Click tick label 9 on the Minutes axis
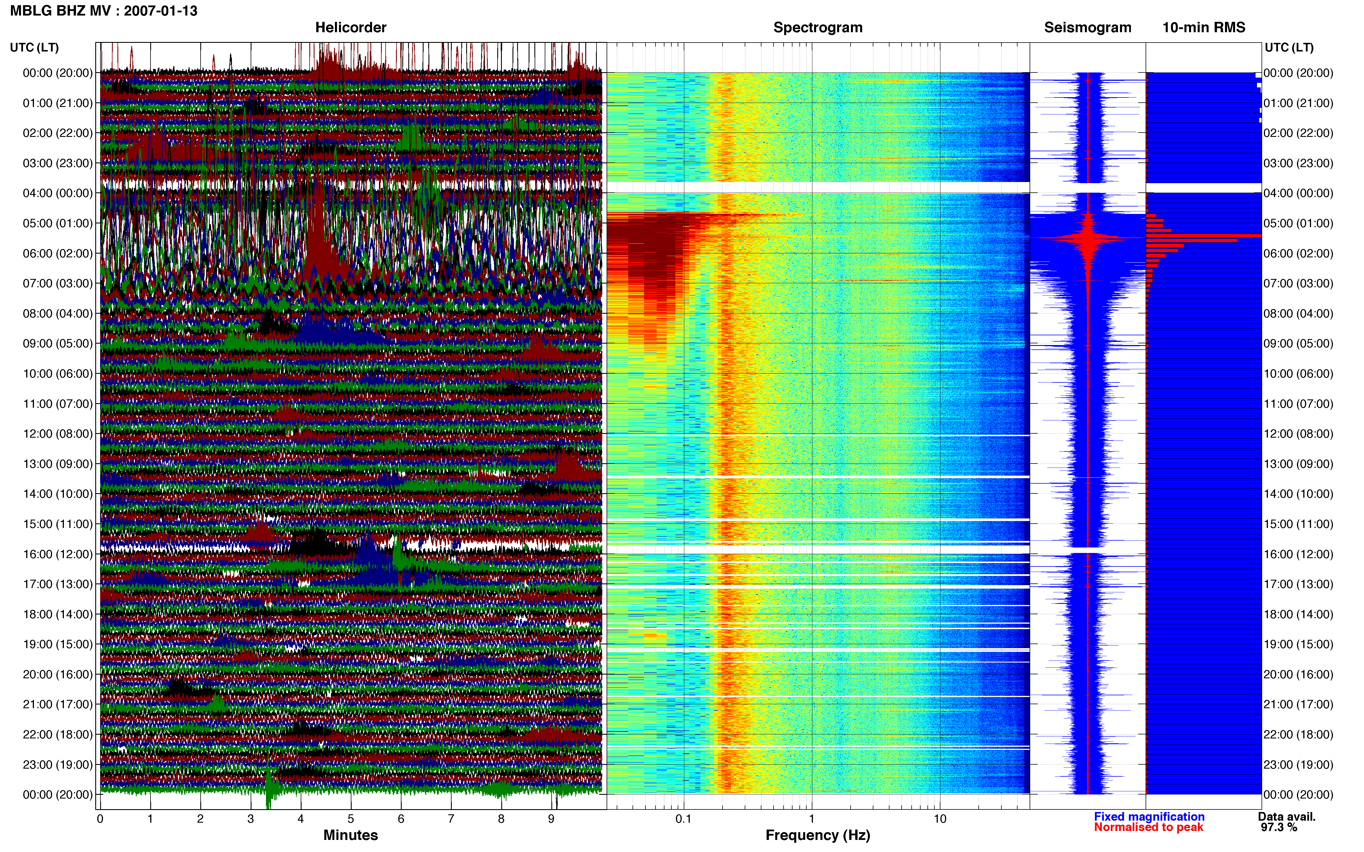 [x=551, y=819]
